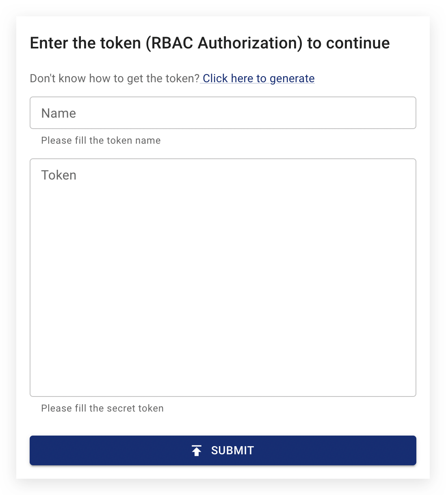The height and width of the screenshot is (495, 446).
Task: Click the SUBMIT label text
Action: point(232,450)
